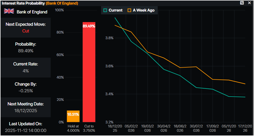Click the 18/12/2025 next meeting date value
254x136 pixels.
pyautogui.click(x=26, y=111)
